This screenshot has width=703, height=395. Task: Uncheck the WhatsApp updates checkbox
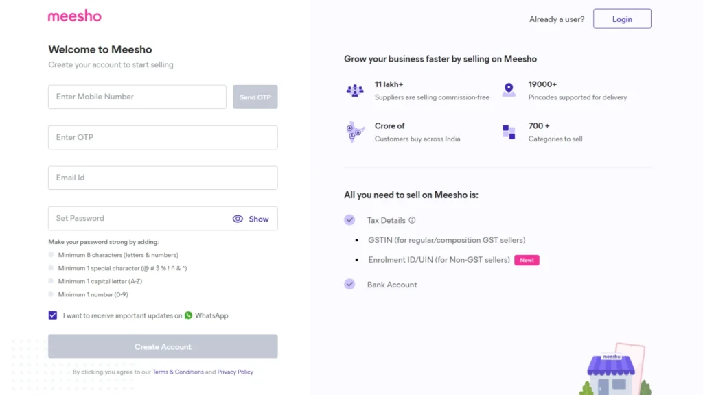(x=53, y=315)
